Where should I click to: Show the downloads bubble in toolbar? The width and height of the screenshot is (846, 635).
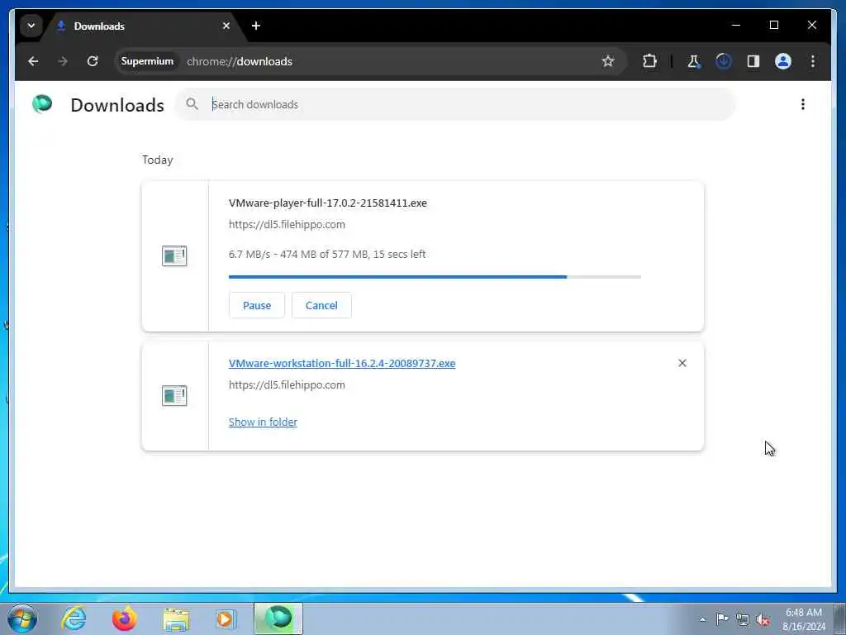(724, 61)
